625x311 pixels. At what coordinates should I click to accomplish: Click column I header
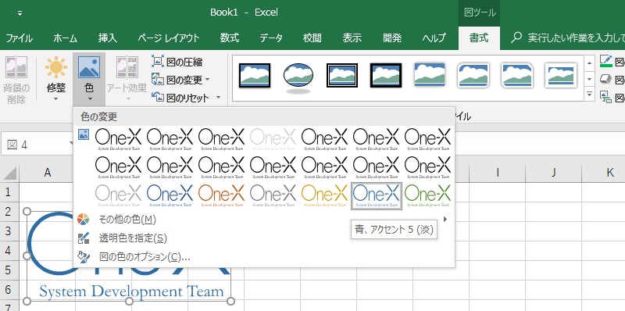pyautogui.click(x=498, y=172)
